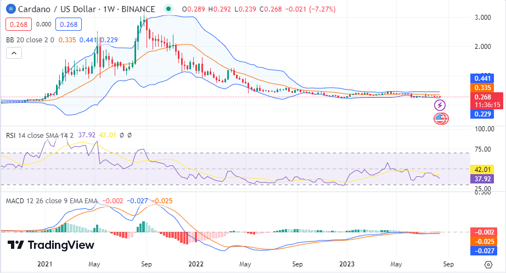Click the 0.000 spread value

pos(43,24)
